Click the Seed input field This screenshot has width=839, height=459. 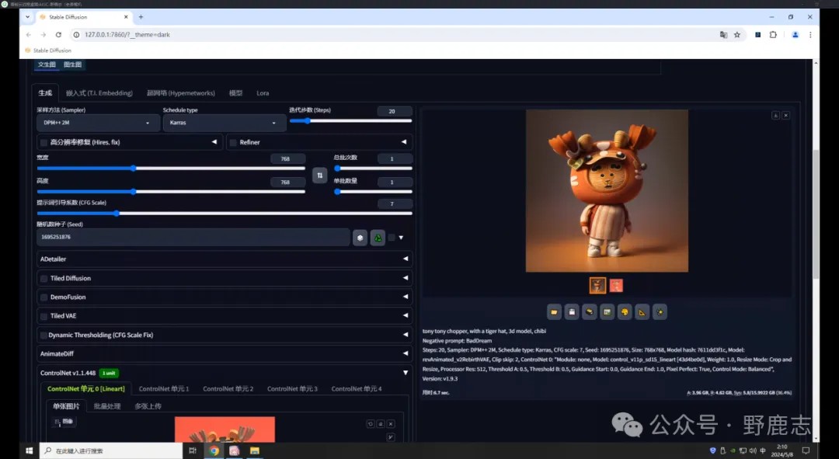click(193, 237)
